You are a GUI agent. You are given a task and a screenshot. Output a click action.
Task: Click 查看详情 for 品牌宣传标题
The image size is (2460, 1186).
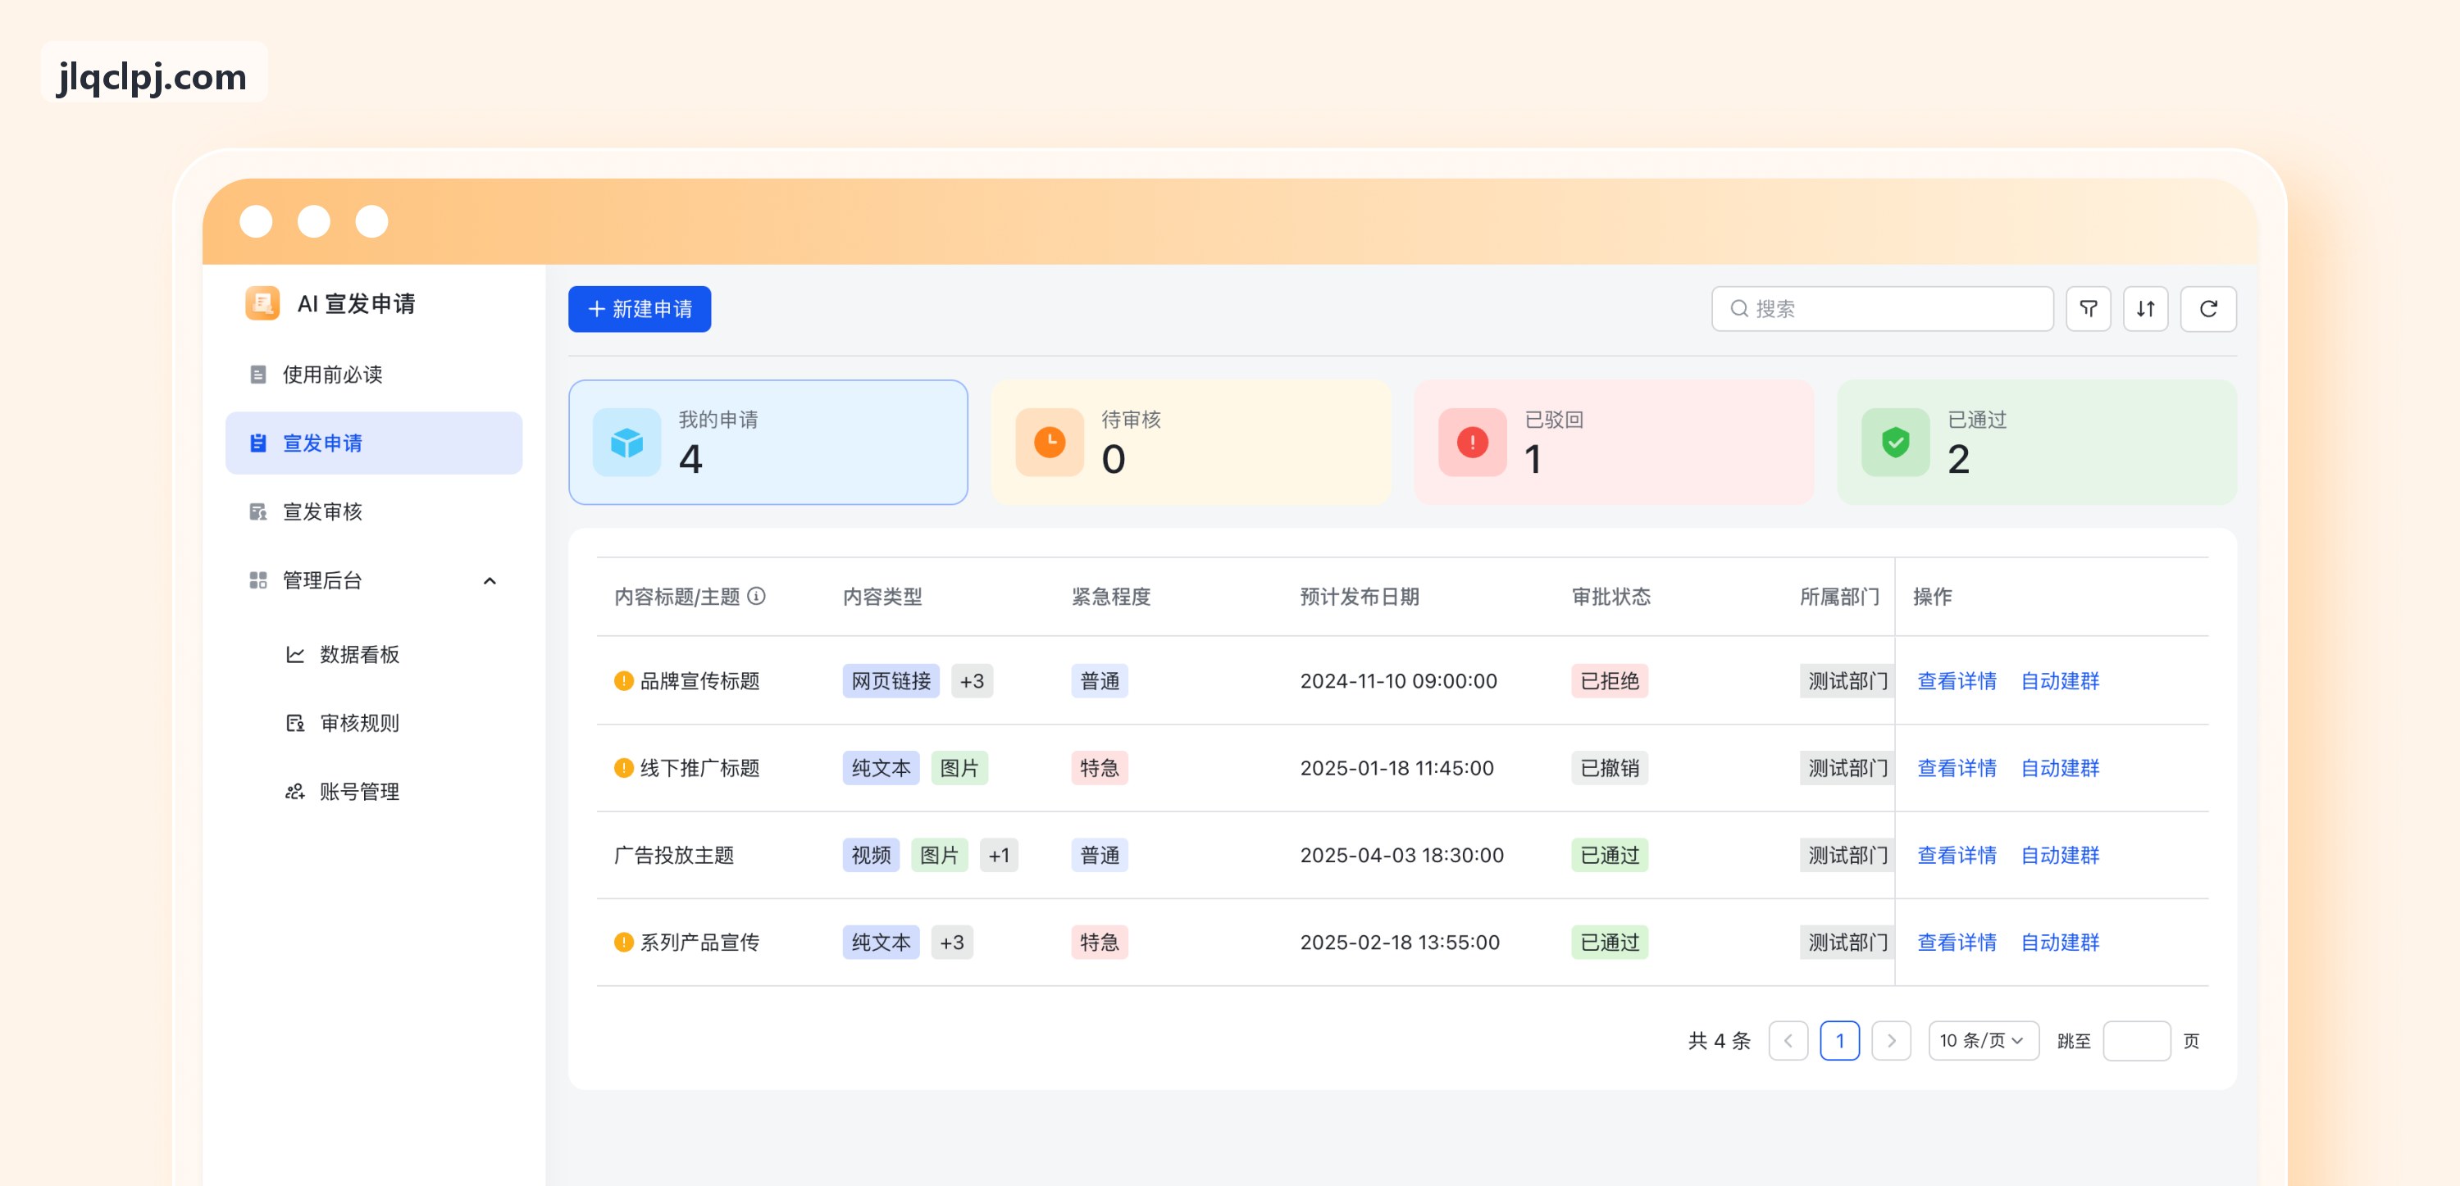click(1957, 681)
